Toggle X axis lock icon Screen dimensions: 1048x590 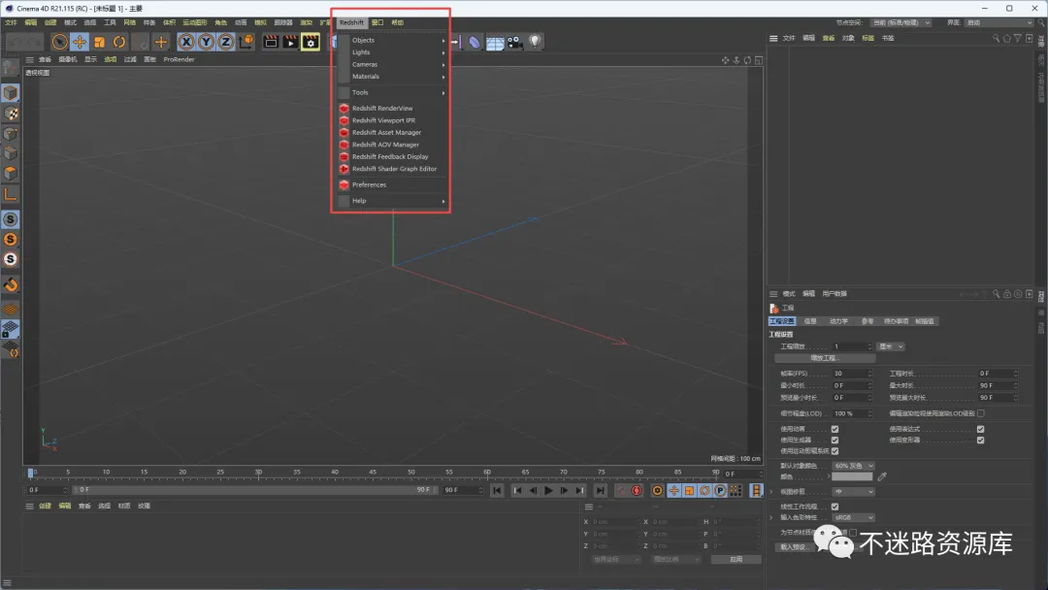pyautogui.click(x=185, y=42)
